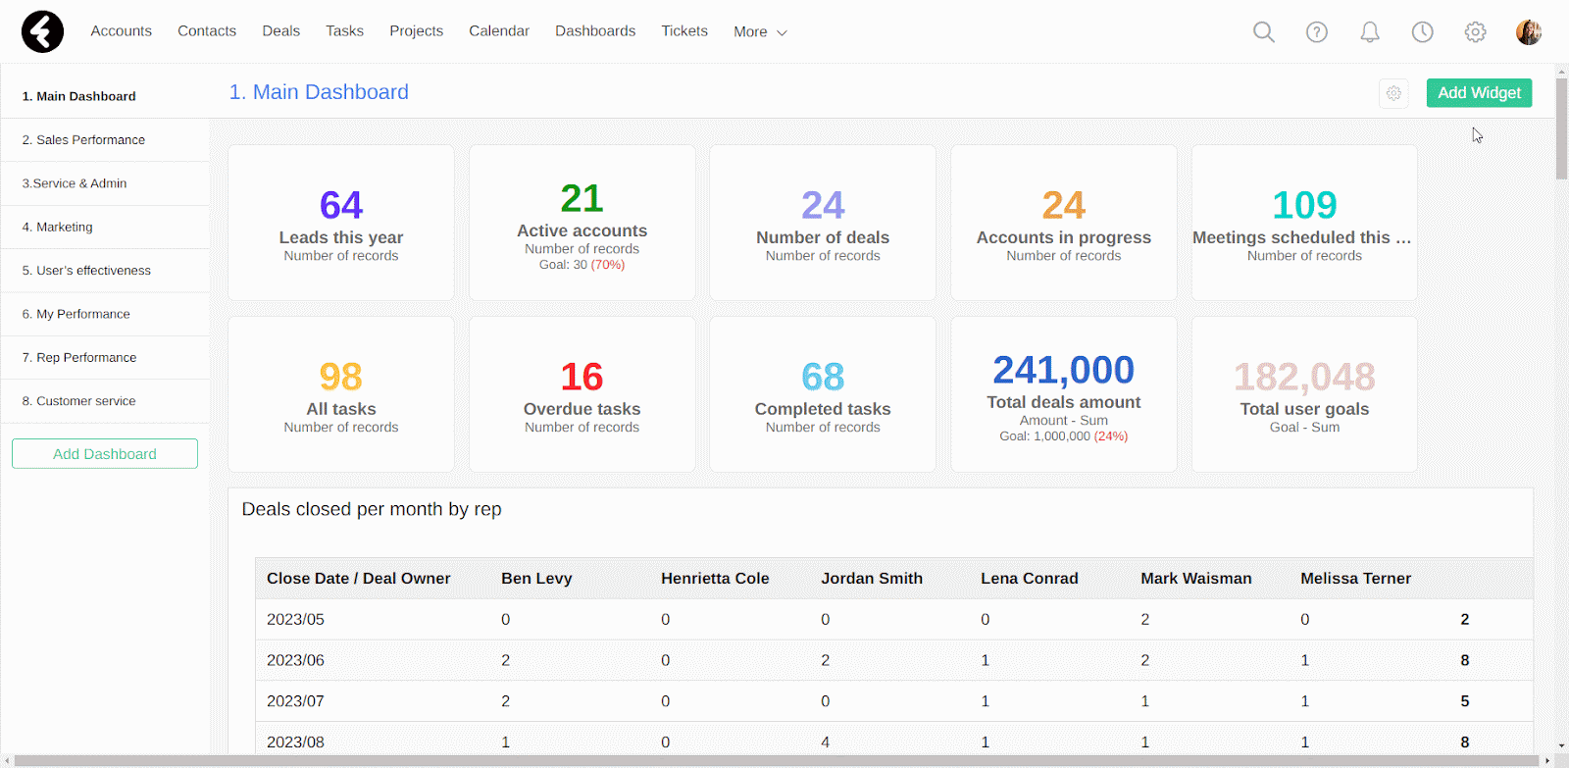Viewport: 1569px width, 768px height.
Task: Select 8. Customer service dashboard
Action: tap(105, 401)
